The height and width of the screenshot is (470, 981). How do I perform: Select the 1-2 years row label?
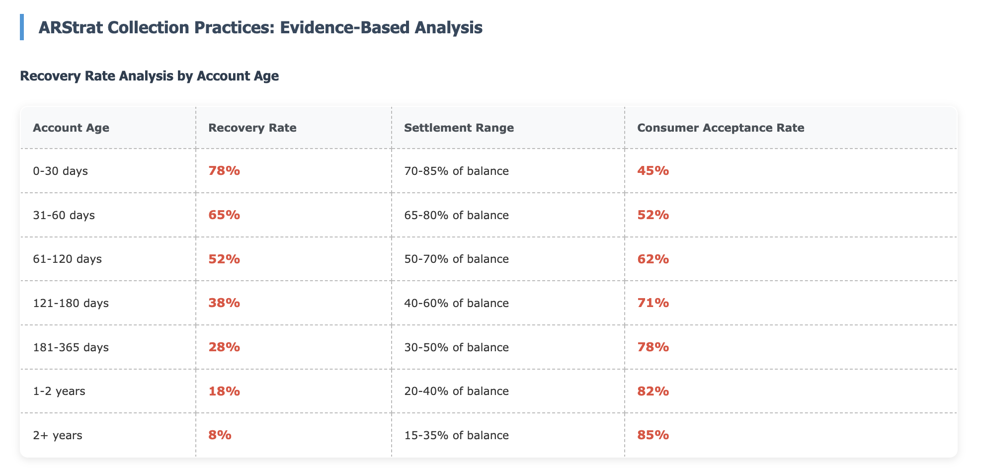(x=59, y=391)
